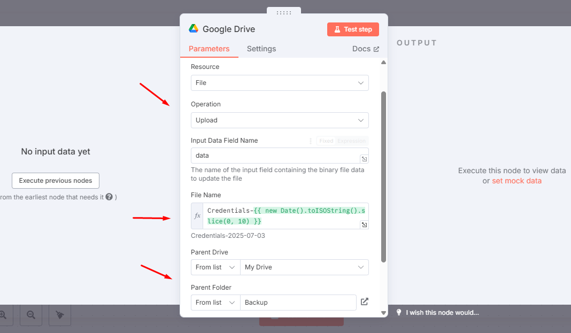Viewport: 571px width, 333px height.
Task: Click the lightbulb icon in the feedback bar
Action: [399, 312]
